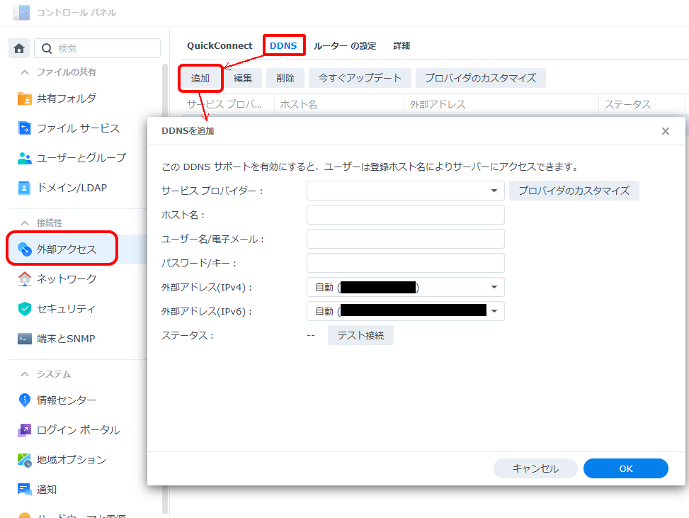
Task: Open Regional Options (地域オプション) icon
Action: click(25, 460)
